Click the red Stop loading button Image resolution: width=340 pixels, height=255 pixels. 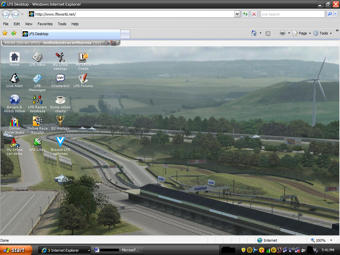pos(254,14)
